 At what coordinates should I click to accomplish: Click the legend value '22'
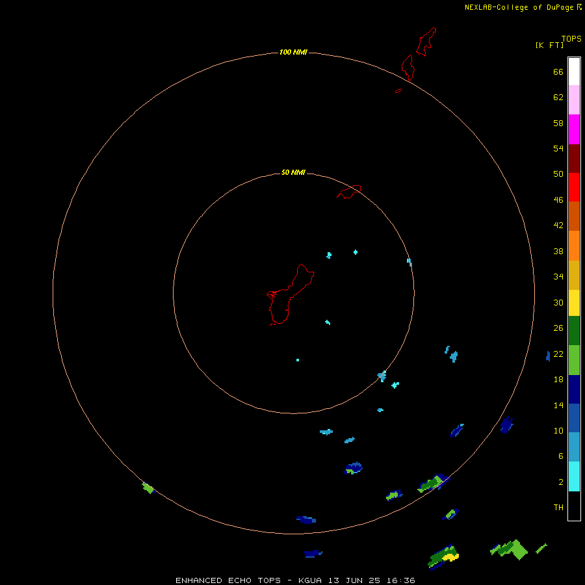558,354
